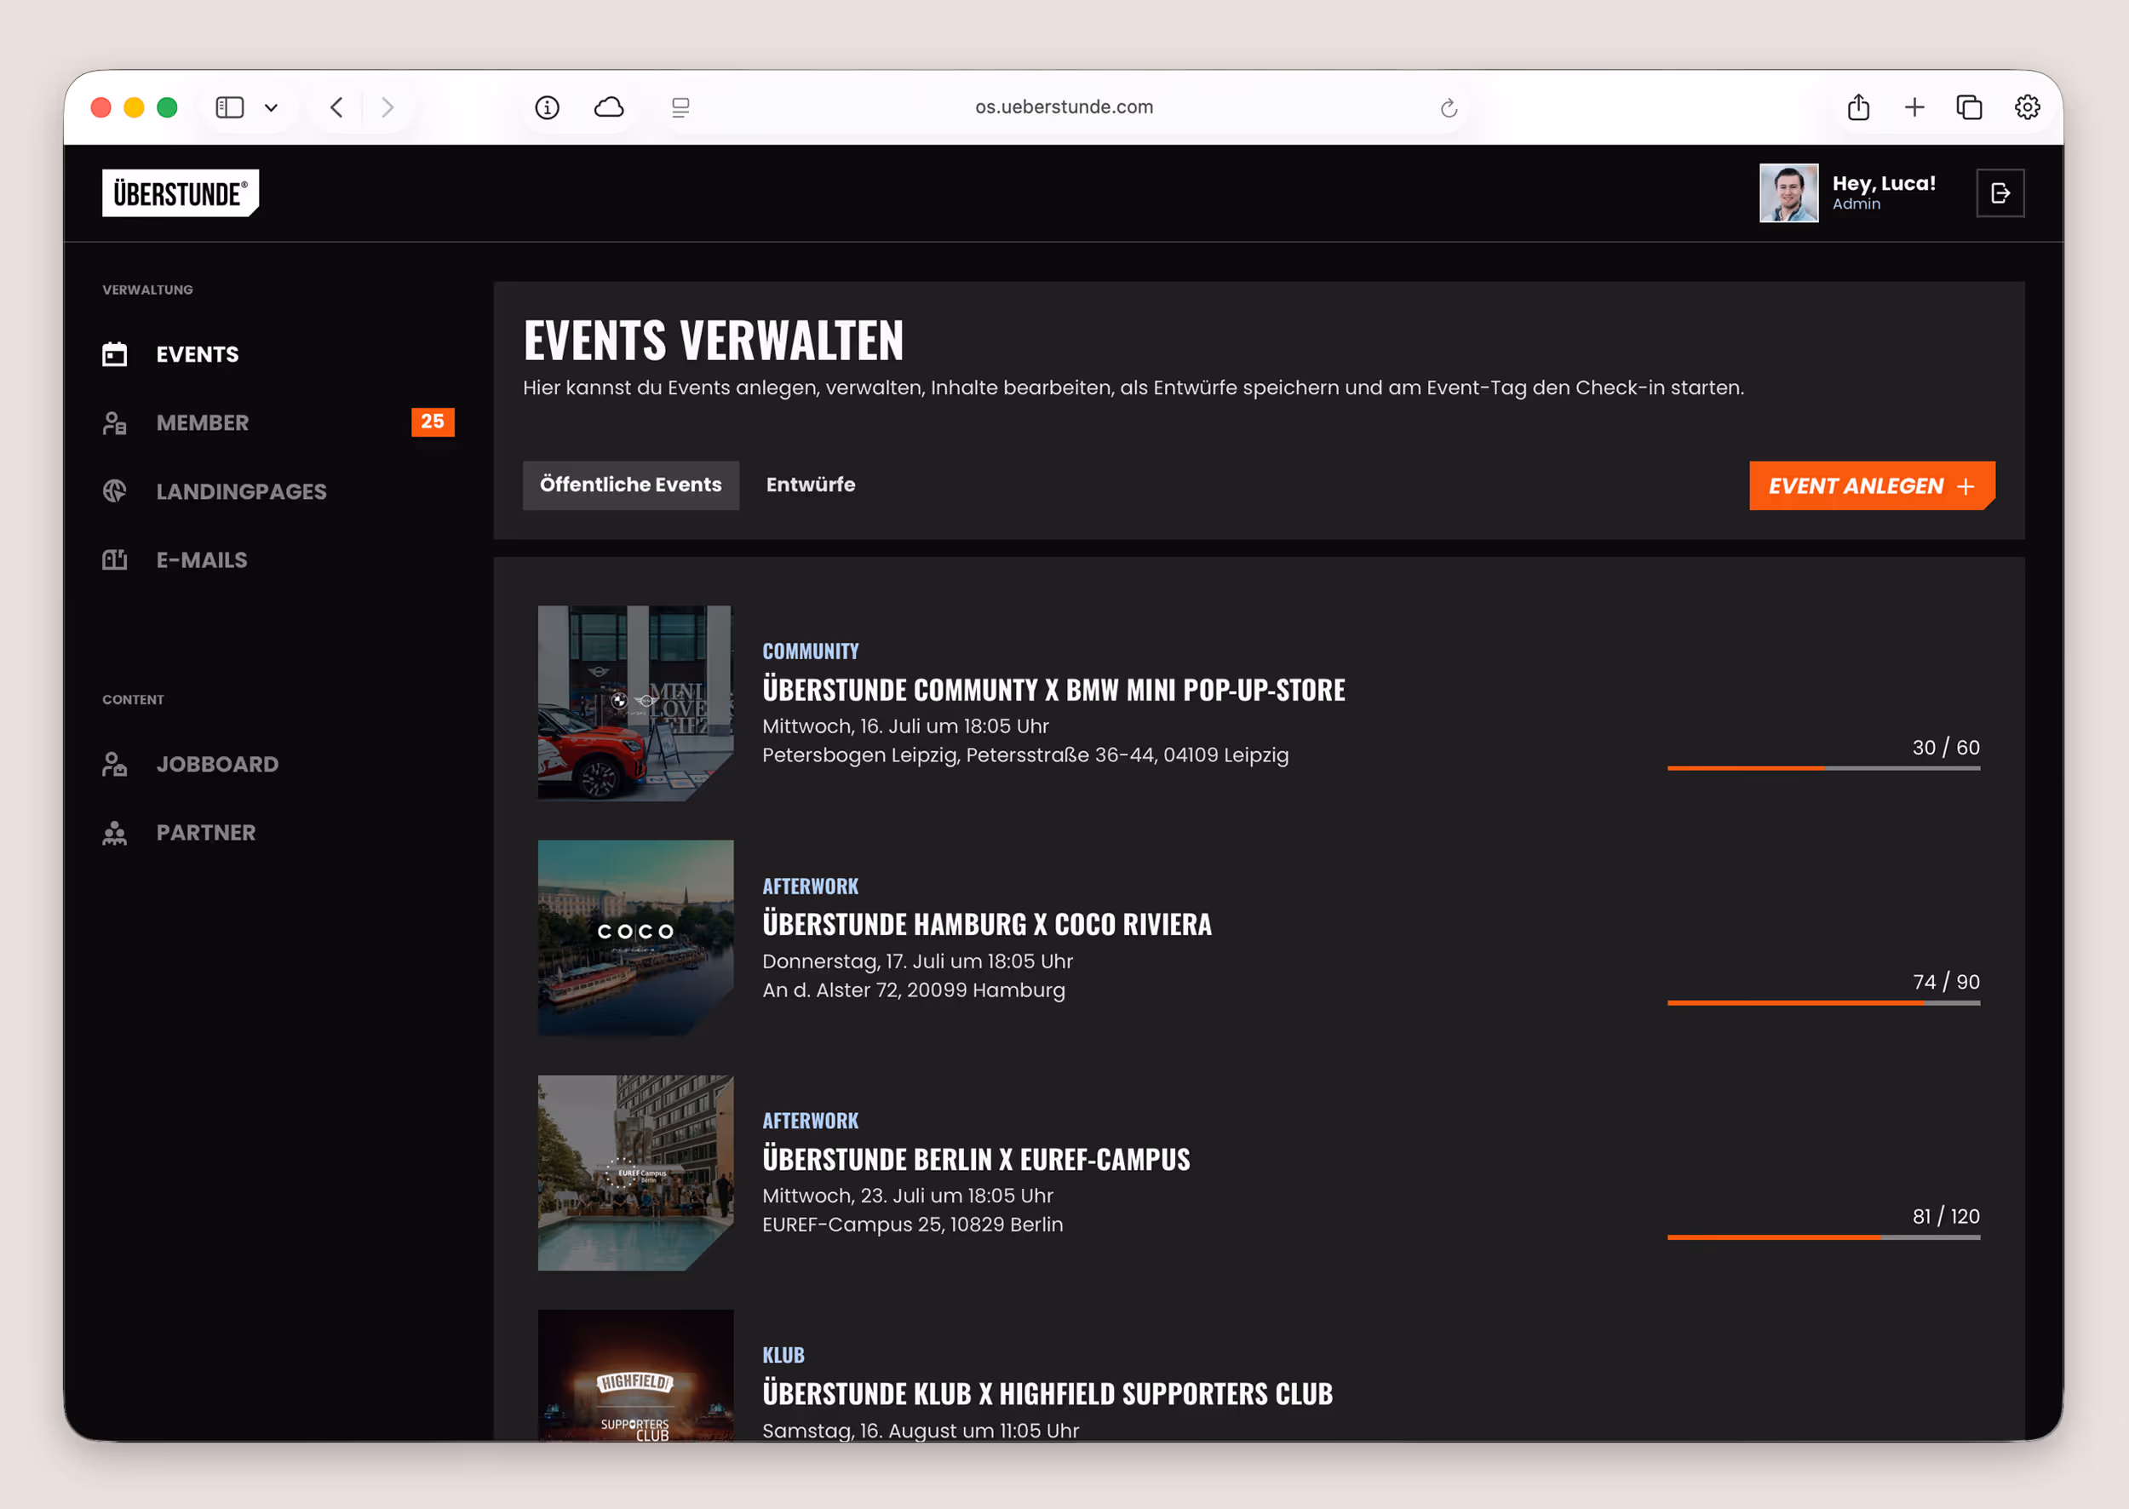Open a new browser tab
2129x1509 pixels.
pos(1914,108)
